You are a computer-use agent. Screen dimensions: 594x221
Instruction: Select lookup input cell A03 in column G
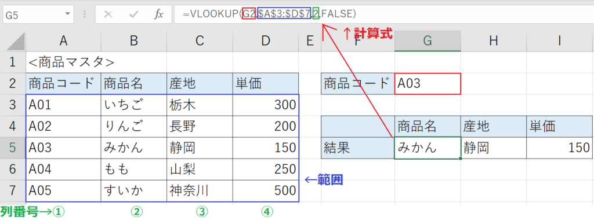tap(428, 84)
